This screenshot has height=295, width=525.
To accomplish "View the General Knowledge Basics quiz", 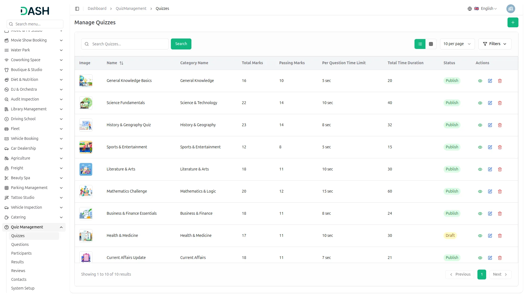I will tap(480, 81).
